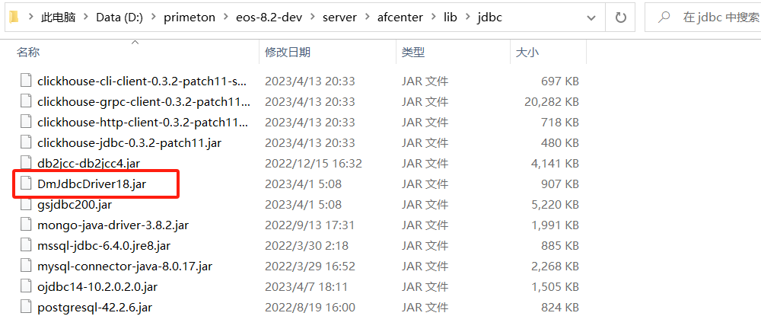Image resolution: width=761 pixels, height=332 pixels.
Task: Click the file icon of DmJdbcDriver18.jar
Action: click(x=26, y=184)
